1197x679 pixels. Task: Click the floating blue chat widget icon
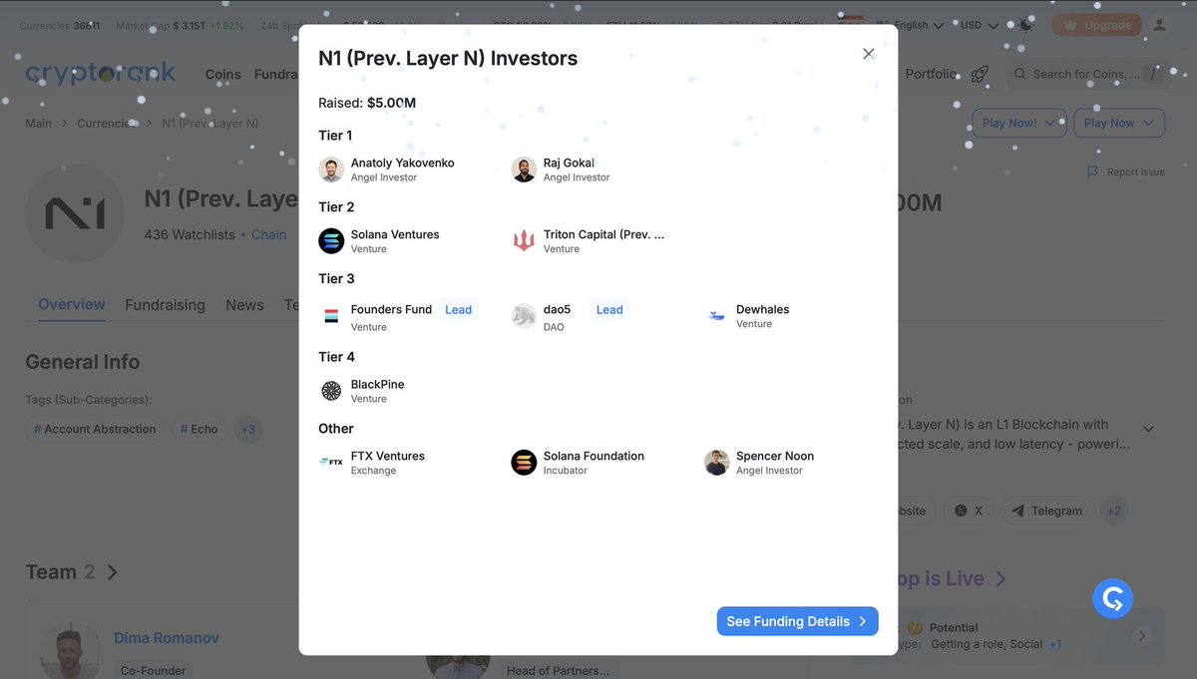(x=1113, y=598)
